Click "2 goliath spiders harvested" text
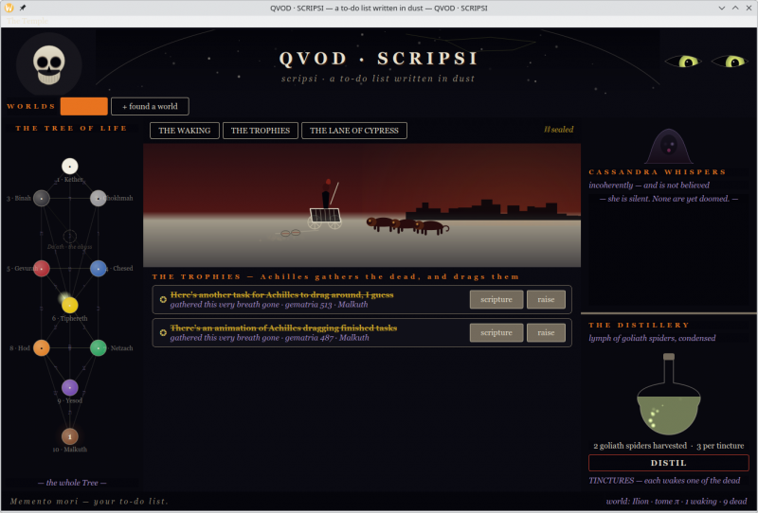 641,446
